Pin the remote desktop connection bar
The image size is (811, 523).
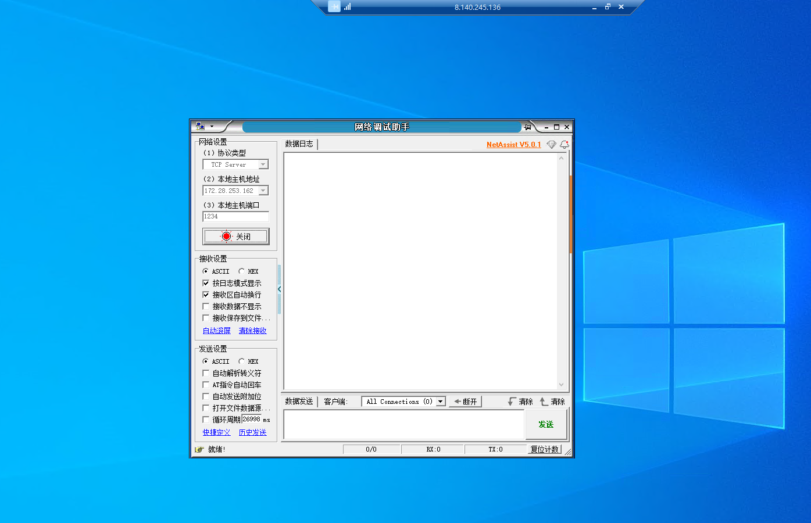tap(334, 6)
